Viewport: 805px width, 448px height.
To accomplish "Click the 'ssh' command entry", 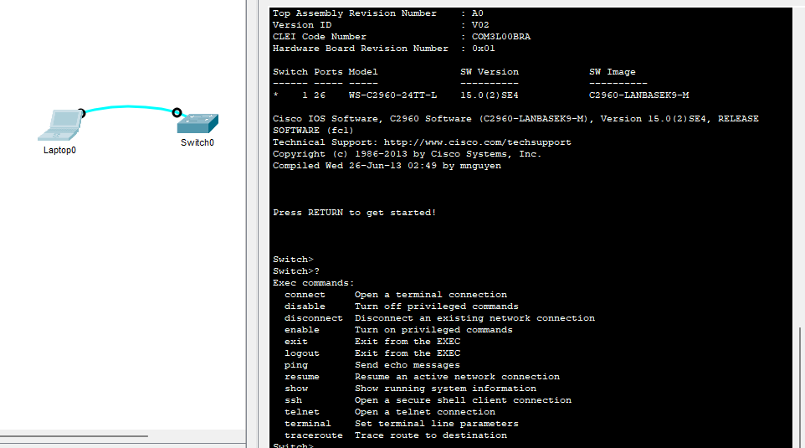I will coord(294,400).
